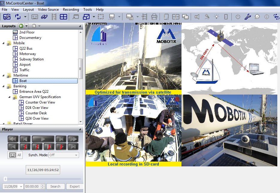Click the fast rewind button

click(13, 139)
